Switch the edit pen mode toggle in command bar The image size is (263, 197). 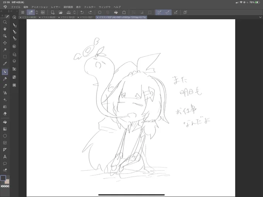click(31, 12)
